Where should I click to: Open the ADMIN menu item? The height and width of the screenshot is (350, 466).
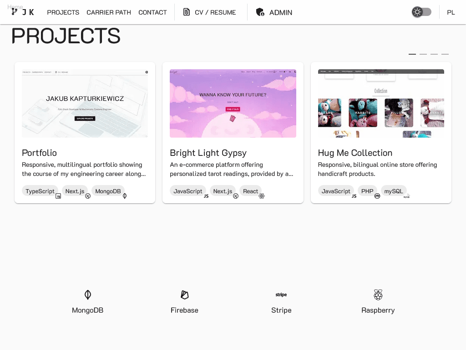280,12
